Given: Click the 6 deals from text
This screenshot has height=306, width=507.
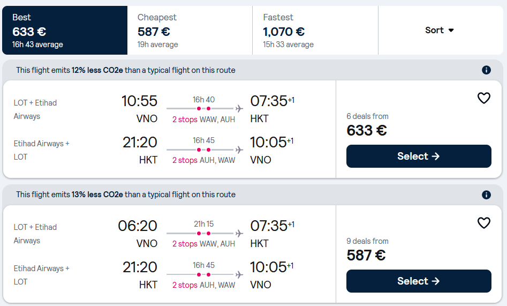Looking at the screenshot, I should coord(368,116).
